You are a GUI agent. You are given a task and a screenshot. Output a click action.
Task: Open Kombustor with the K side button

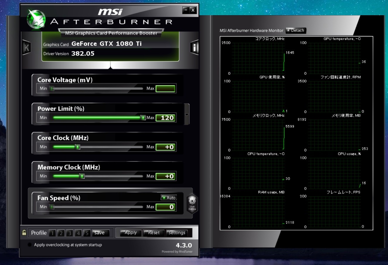[x=27, y=47]
